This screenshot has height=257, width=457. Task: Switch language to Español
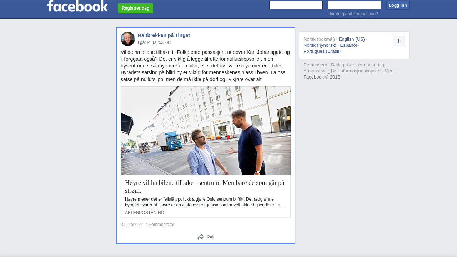pyautogui.click(x=348, y=45)
